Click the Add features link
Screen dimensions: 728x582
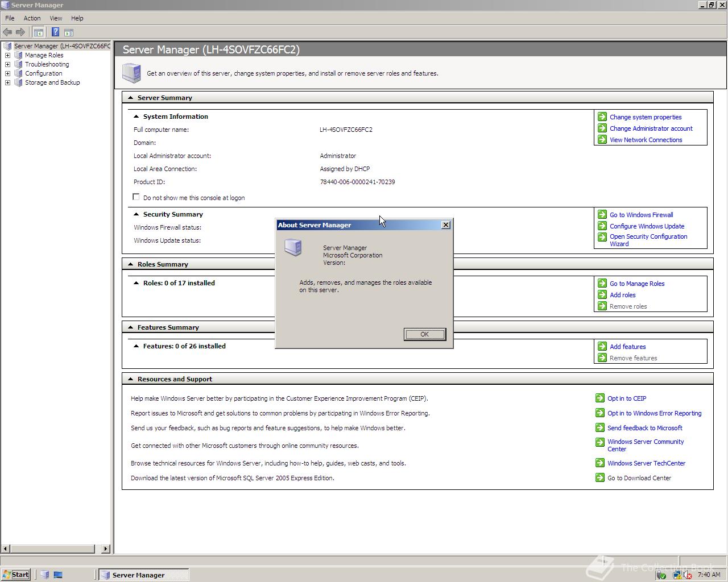tap(628, 347)
